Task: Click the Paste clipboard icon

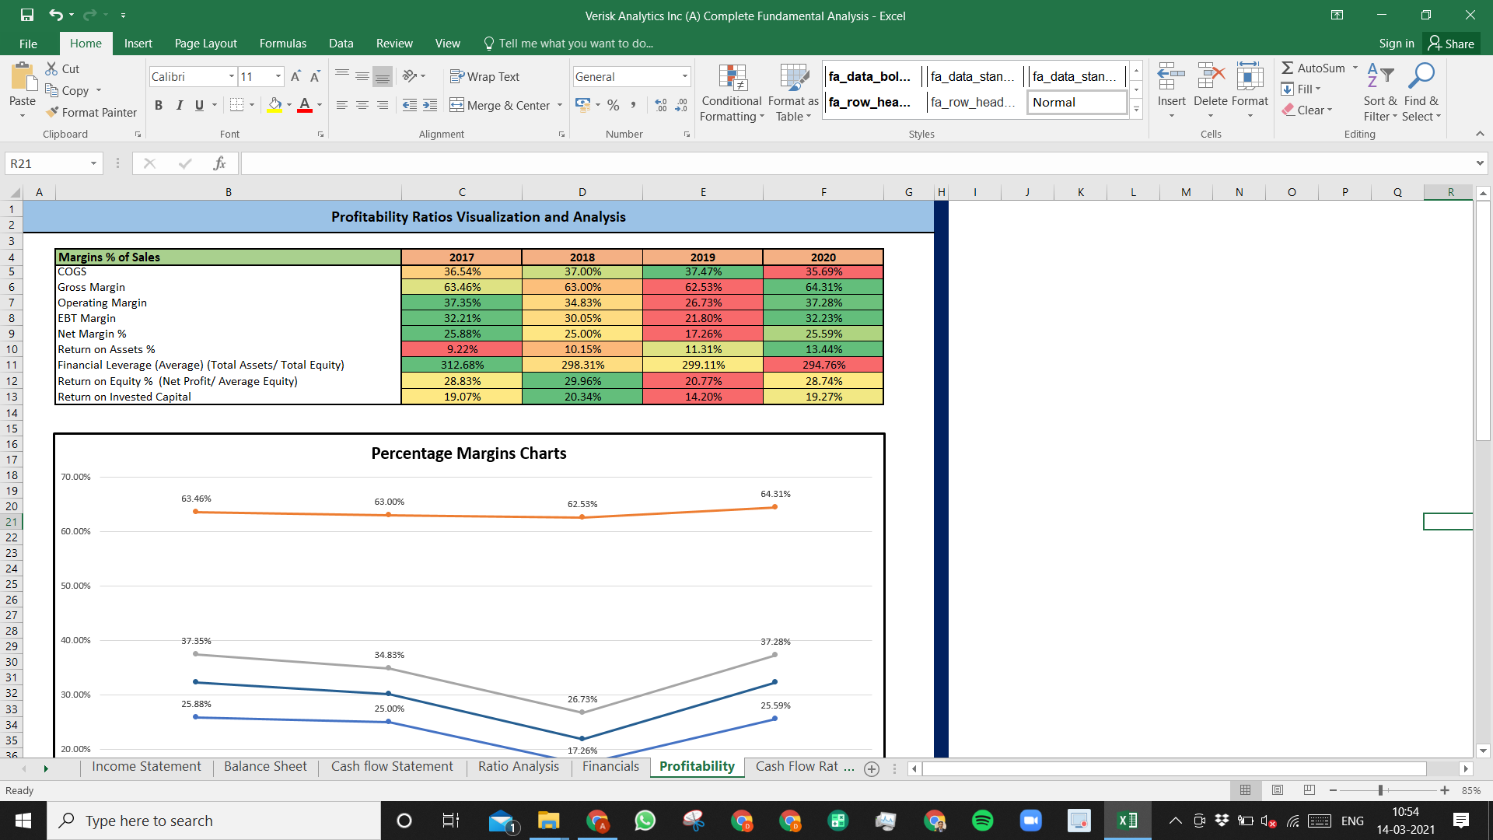Action: click(23, 78)
